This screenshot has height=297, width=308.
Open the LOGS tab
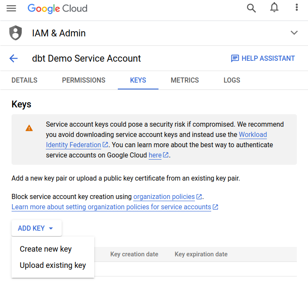click(x=232, y=80)
